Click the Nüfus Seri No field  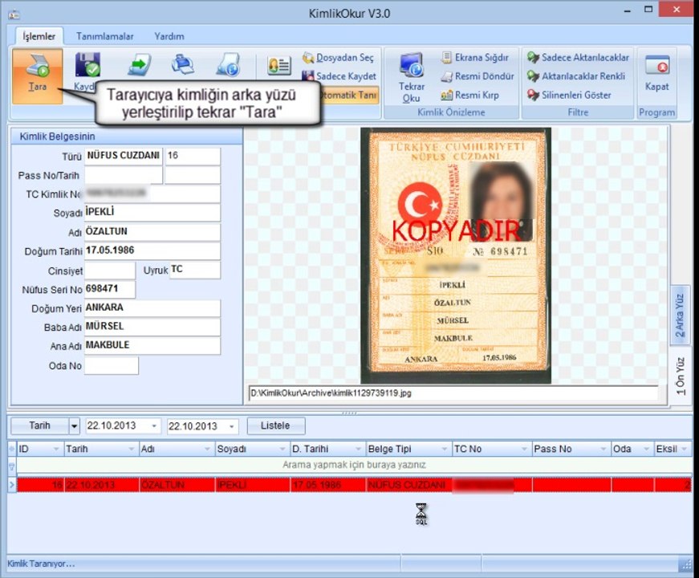point(110,289)
